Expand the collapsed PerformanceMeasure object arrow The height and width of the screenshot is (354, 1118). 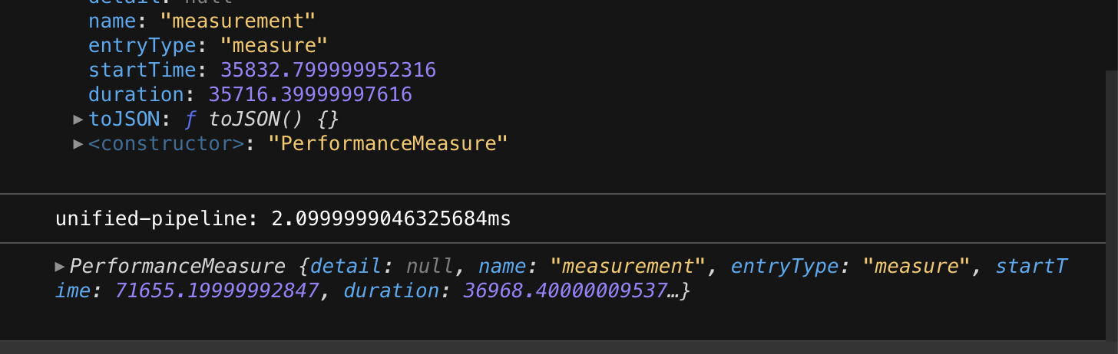[60, 267]
